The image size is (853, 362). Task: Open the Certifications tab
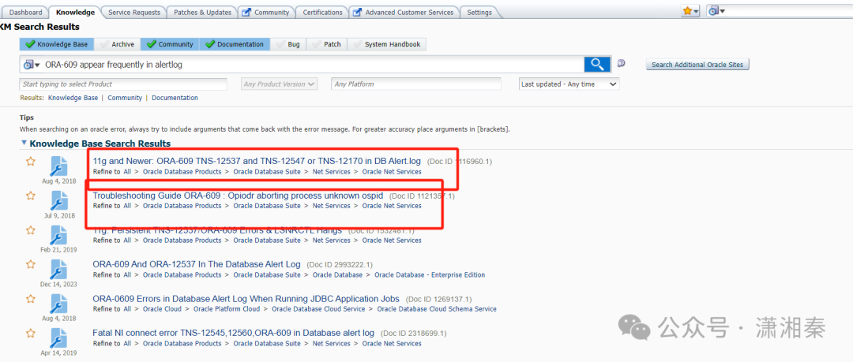pyautogui.click(x=322, y=12)
